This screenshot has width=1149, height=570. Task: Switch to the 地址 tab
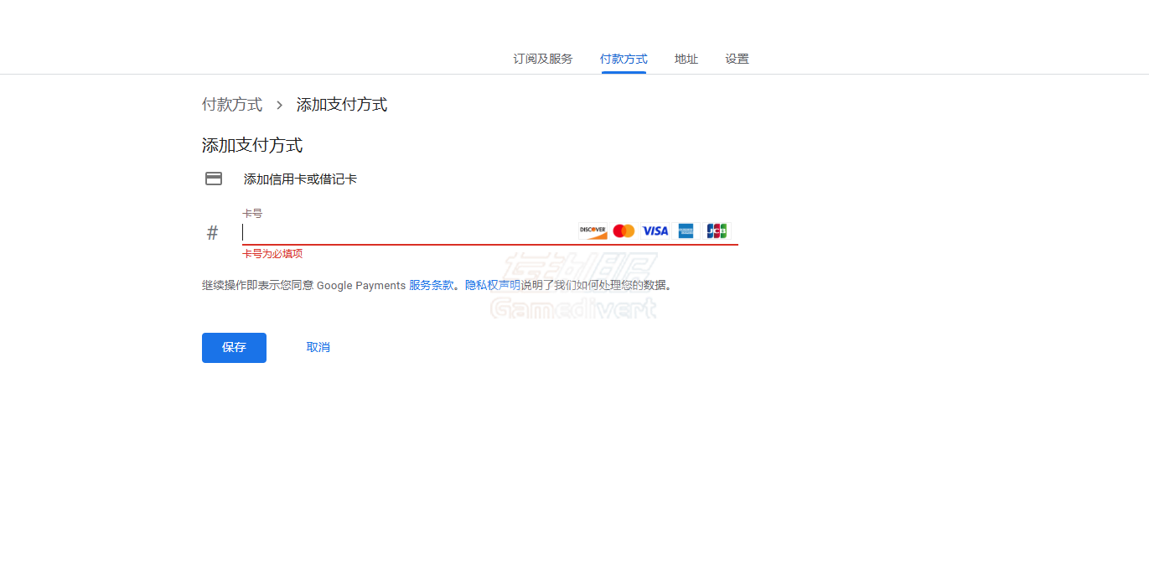686,59
